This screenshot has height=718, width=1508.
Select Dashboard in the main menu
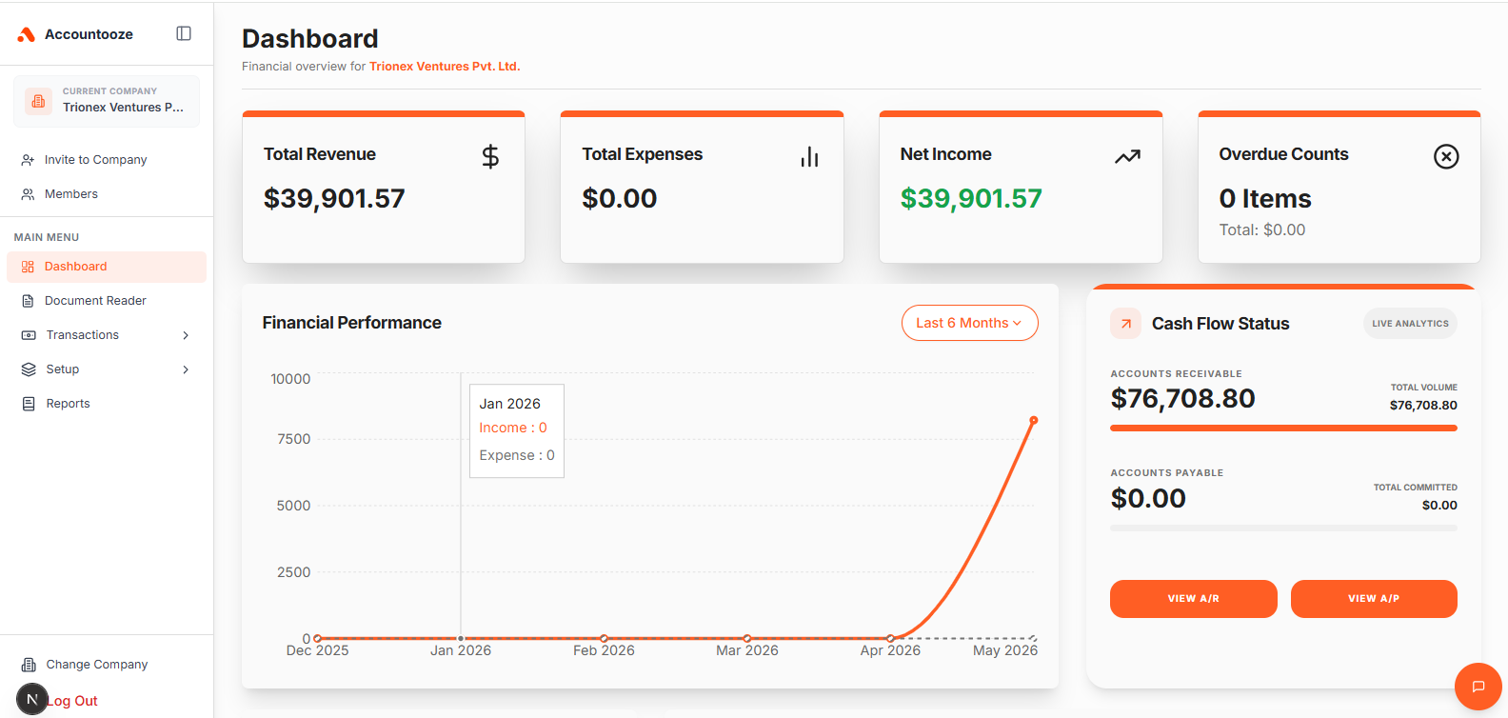click(x=107, y=267)
